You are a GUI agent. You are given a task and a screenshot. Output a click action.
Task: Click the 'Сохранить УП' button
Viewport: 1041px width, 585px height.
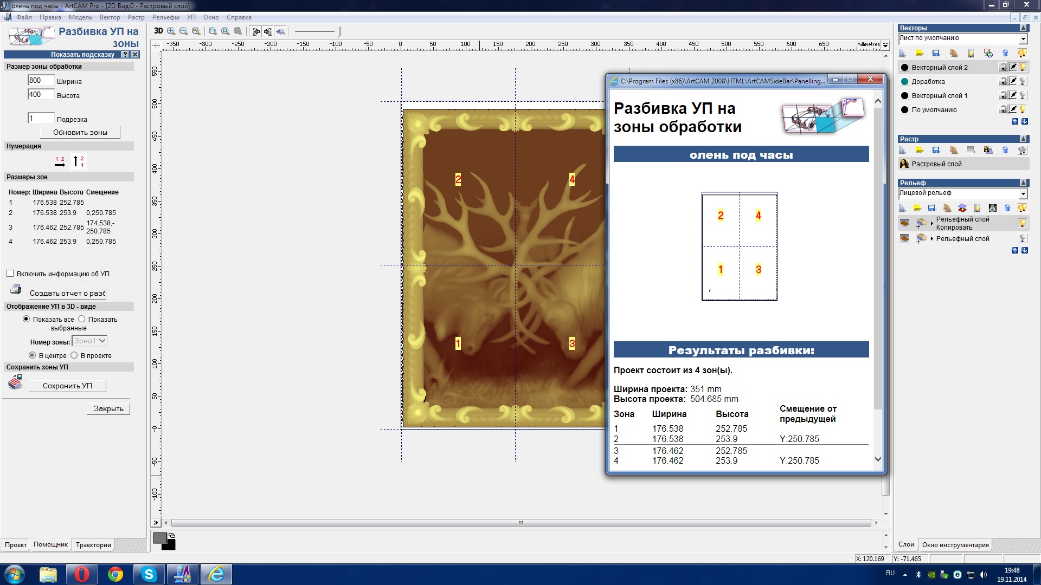(67, 386)
